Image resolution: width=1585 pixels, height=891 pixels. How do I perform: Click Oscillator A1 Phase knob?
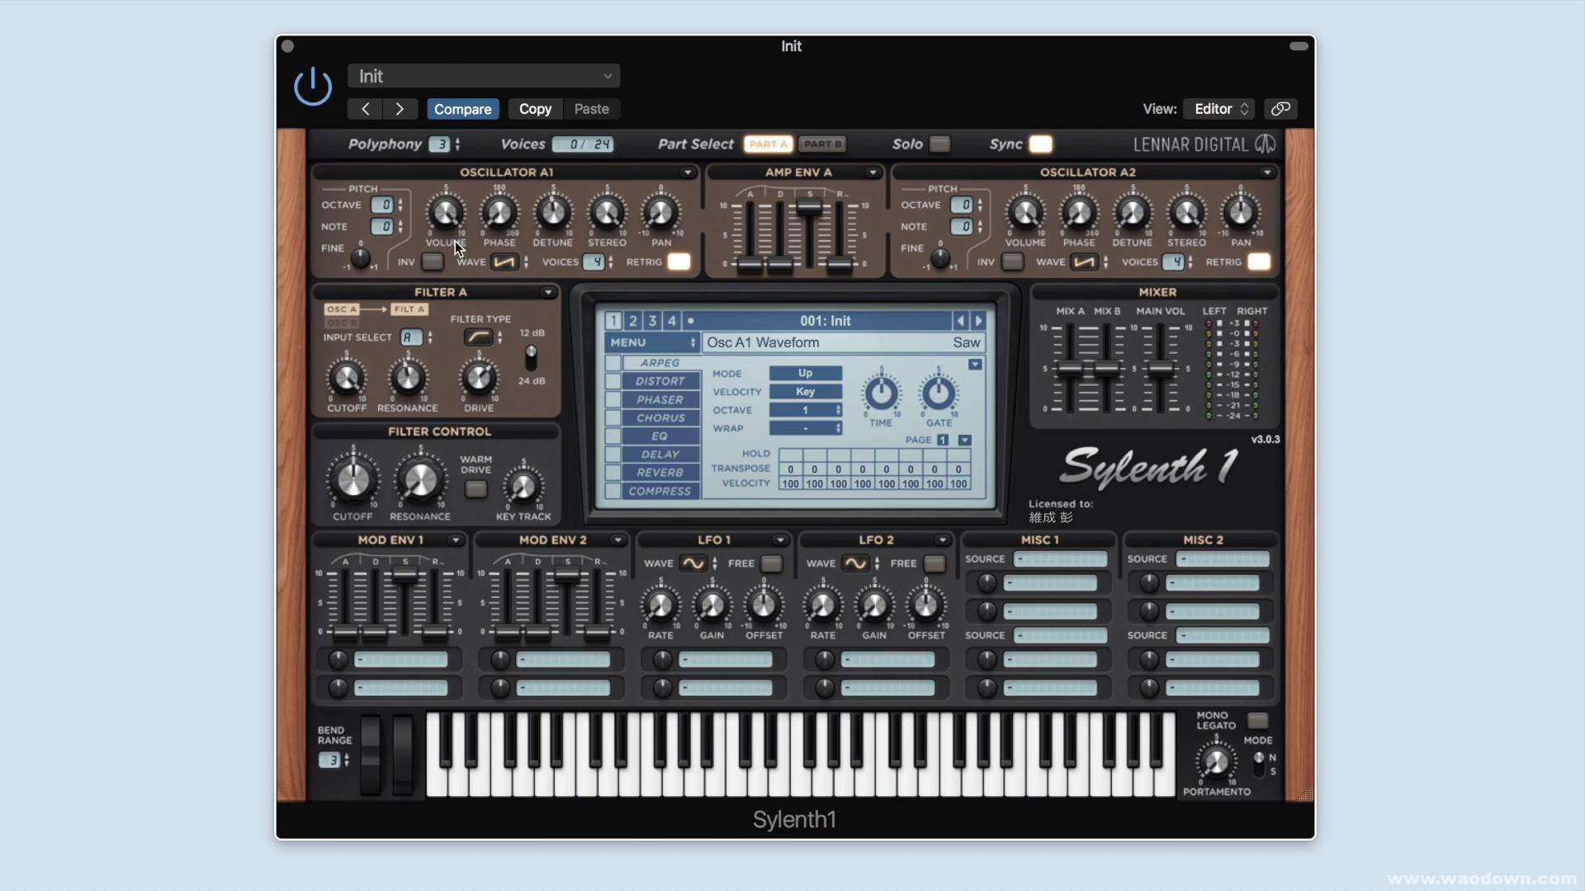tap(499, 213)
